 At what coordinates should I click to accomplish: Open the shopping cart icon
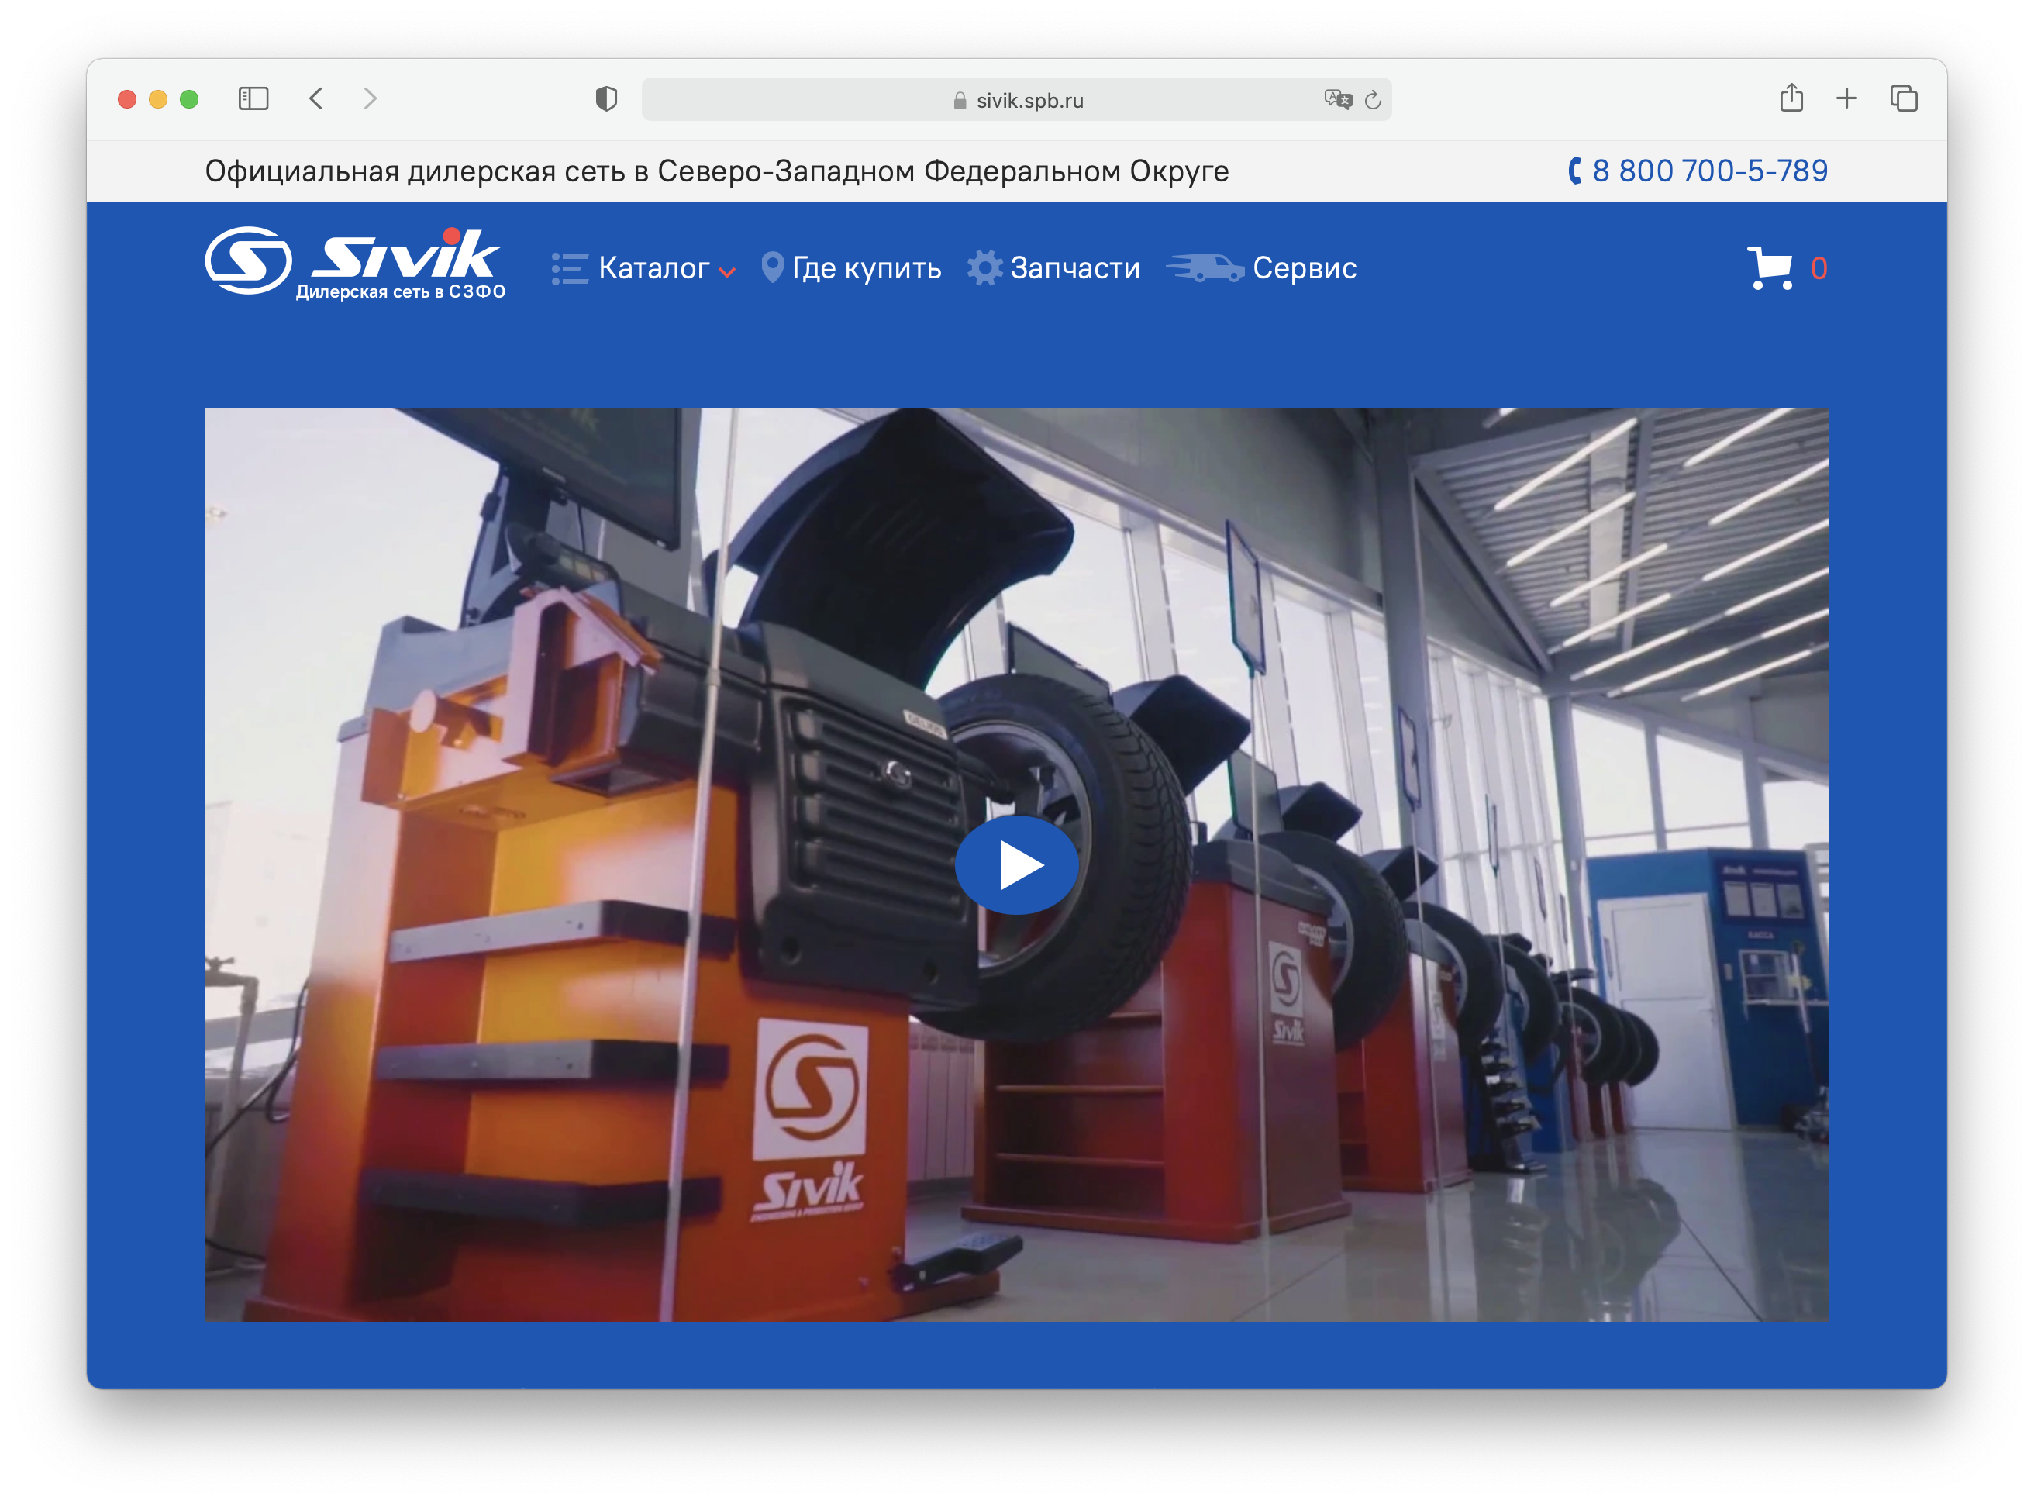(1769, 267)
